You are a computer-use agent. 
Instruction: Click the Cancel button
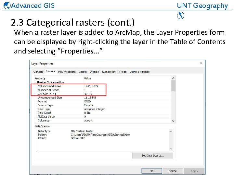point(173,171)
